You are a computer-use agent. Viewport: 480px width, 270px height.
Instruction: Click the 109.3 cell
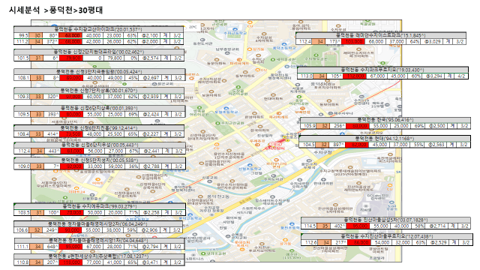click(x=22, y=97)
